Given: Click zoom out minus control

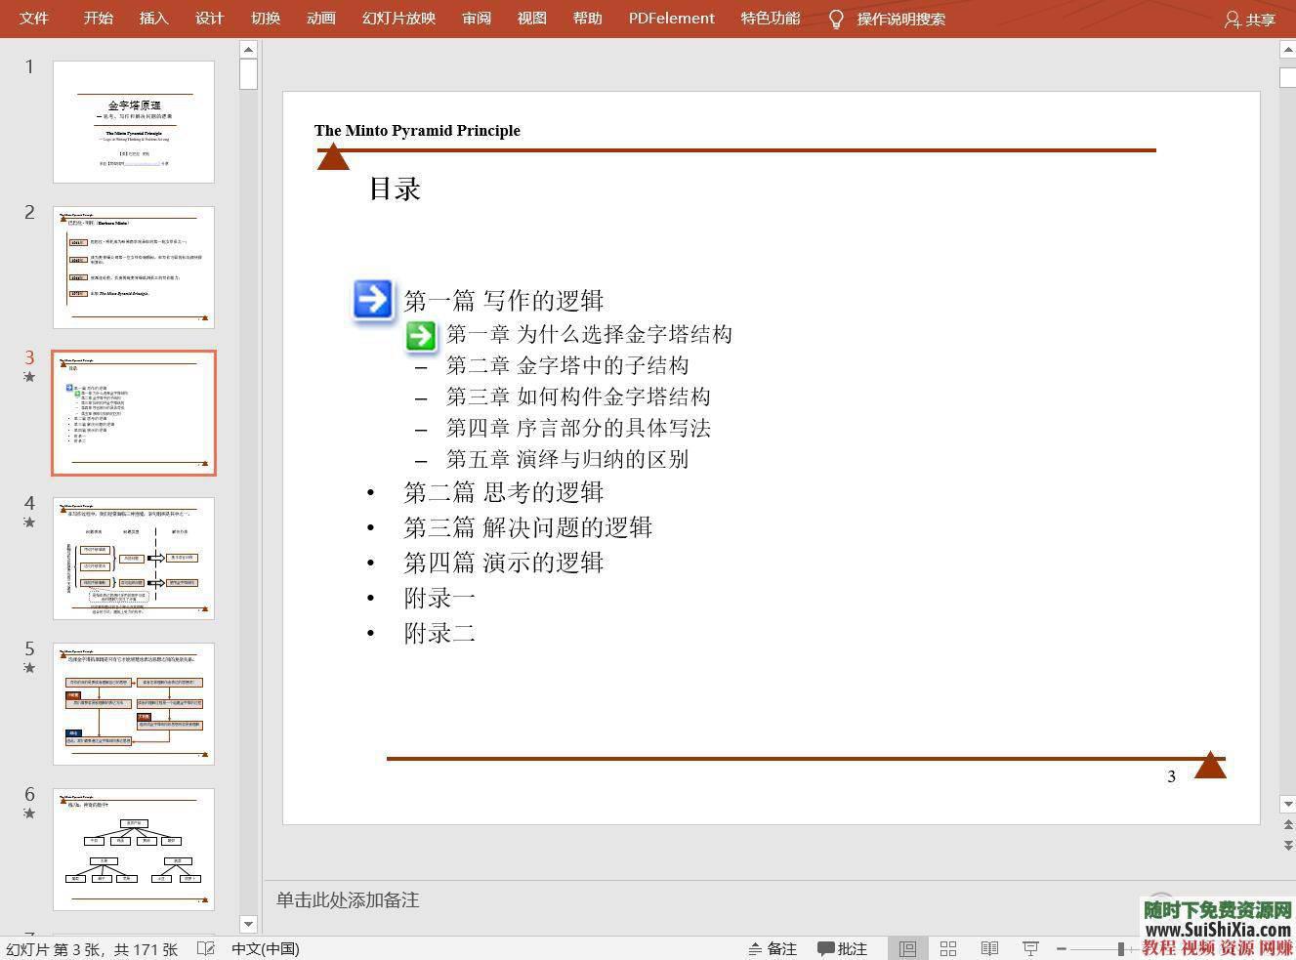Looking at the screenshot, I should [x=1062, y=948].
